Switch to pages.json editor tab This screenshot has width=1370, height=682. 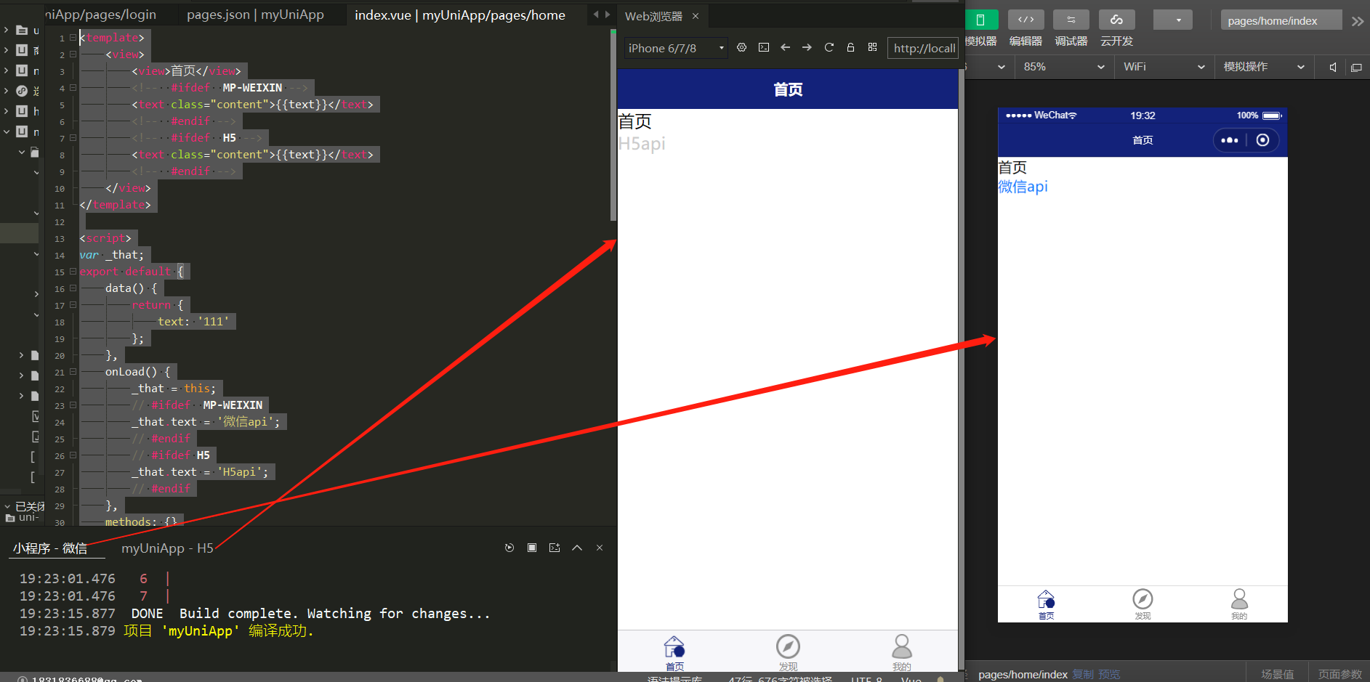point(255,15)
